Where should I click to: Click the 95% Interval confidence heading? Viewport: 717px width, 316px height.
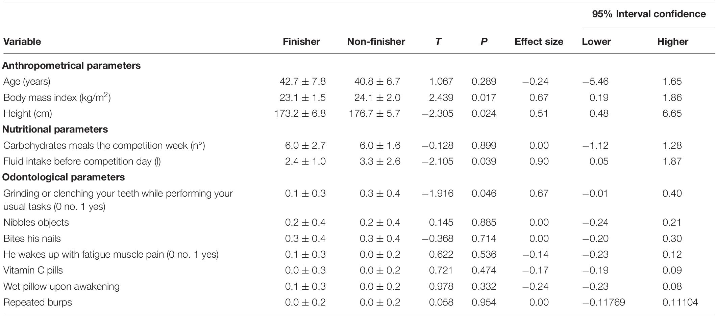[649, 14]
